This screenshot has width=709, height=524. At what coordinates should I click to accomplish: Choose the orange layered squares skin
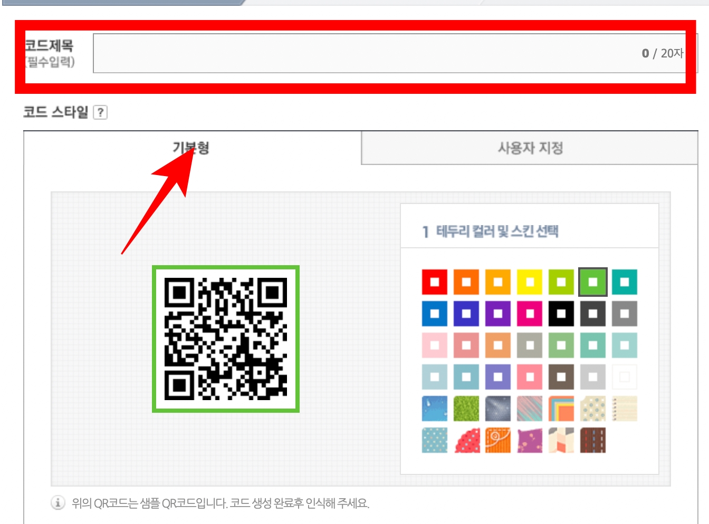561,409
